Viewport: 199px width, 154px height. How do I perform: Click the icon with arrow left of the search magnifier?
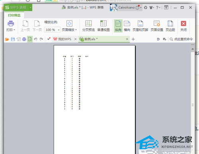[164, 39]
